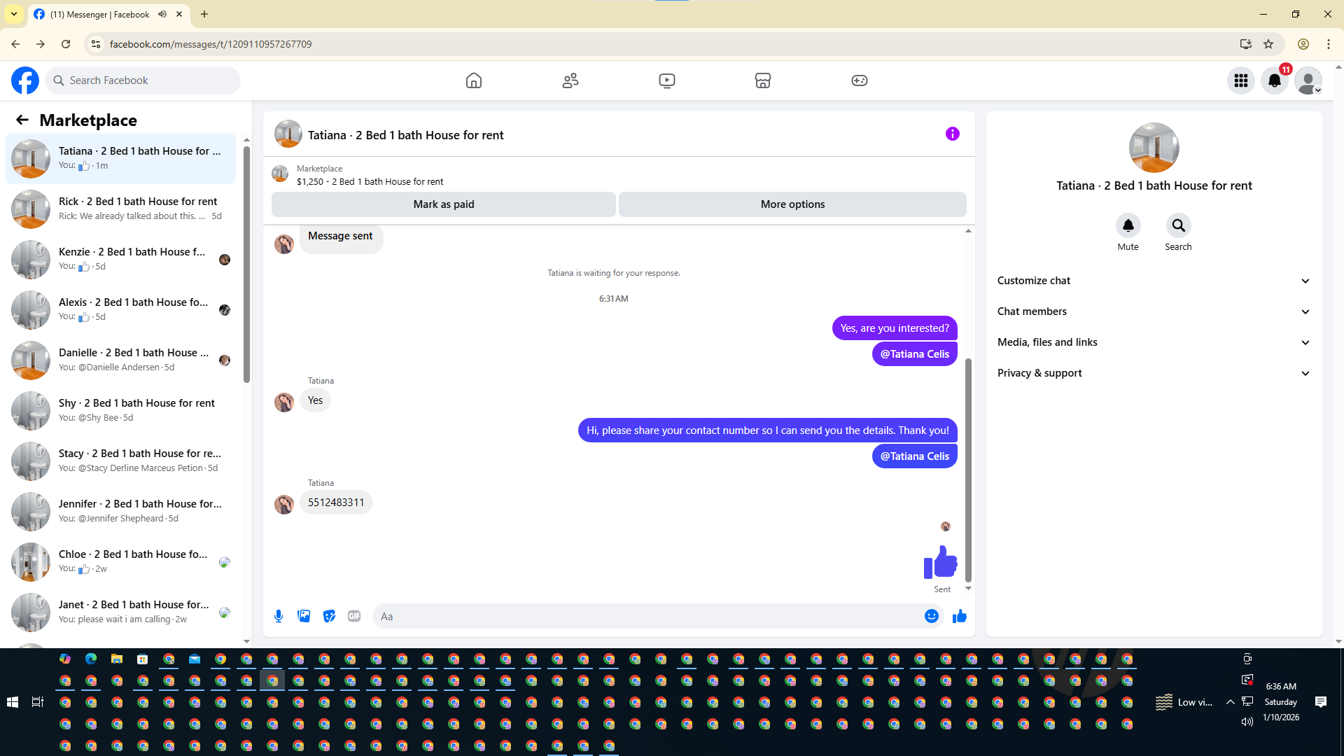The image size is (1344, 756).
Task: Open Facebook notifications bell
Action: point(1275,80)
